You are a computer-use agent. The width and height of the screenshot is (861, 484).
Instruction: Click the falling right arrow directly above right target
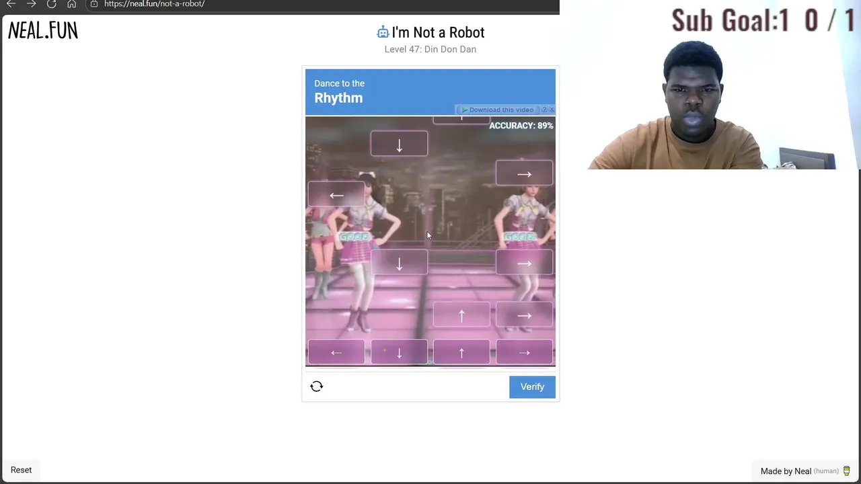pyautogui.click(x=524, y=315)
